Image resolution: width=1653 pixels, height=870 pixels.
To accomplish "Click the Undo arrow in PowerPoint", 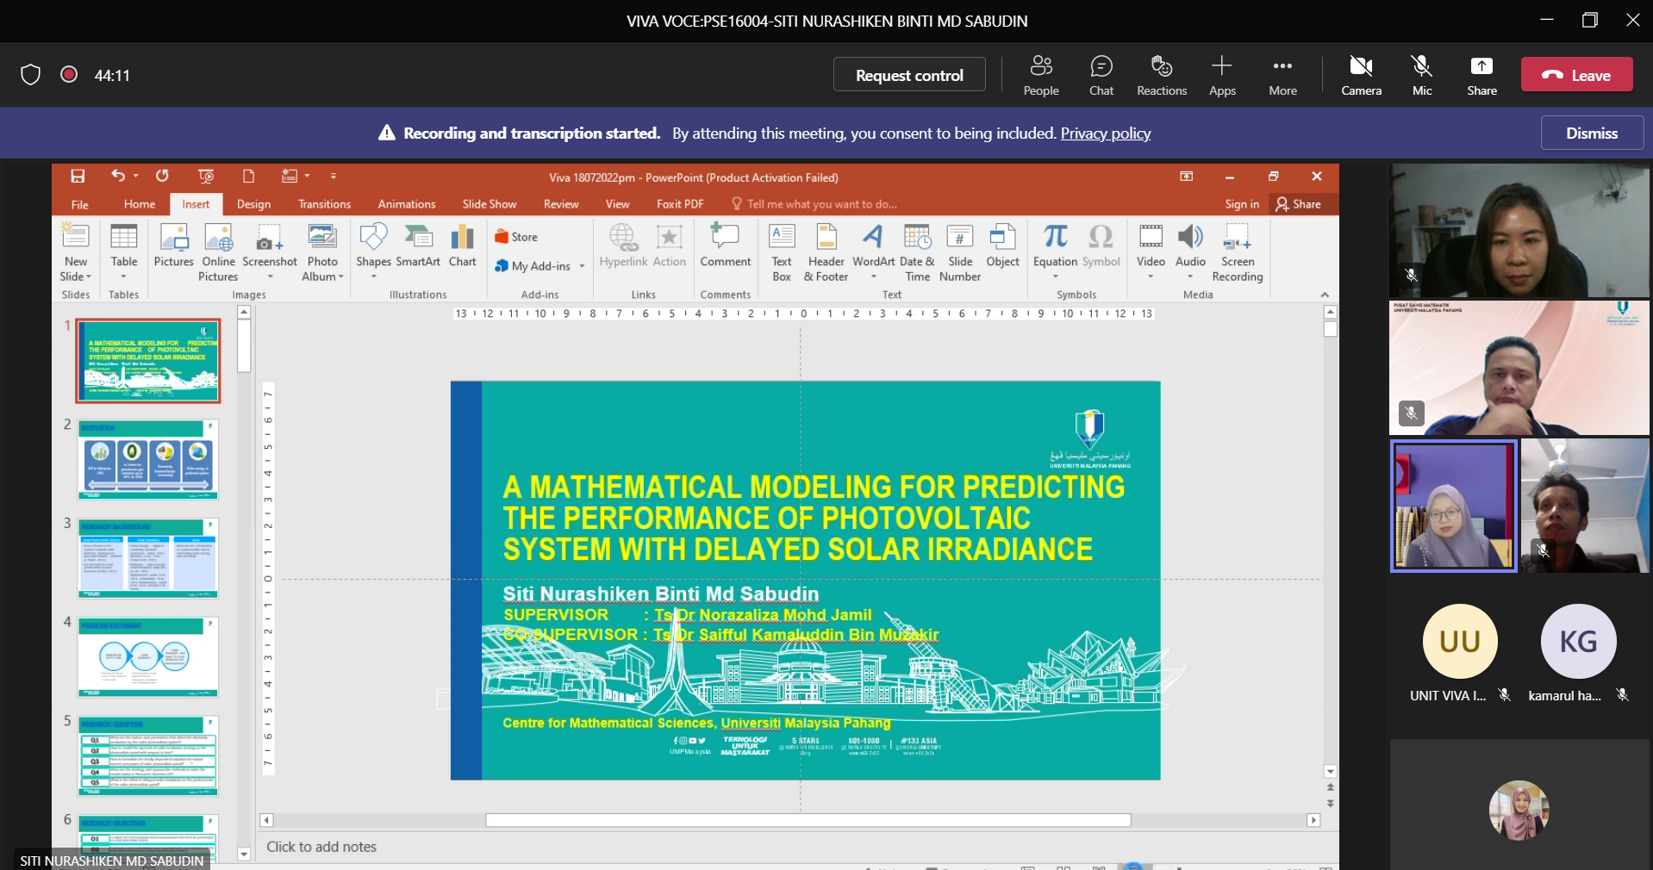I will pyautogui.click(x=118, y=176).
